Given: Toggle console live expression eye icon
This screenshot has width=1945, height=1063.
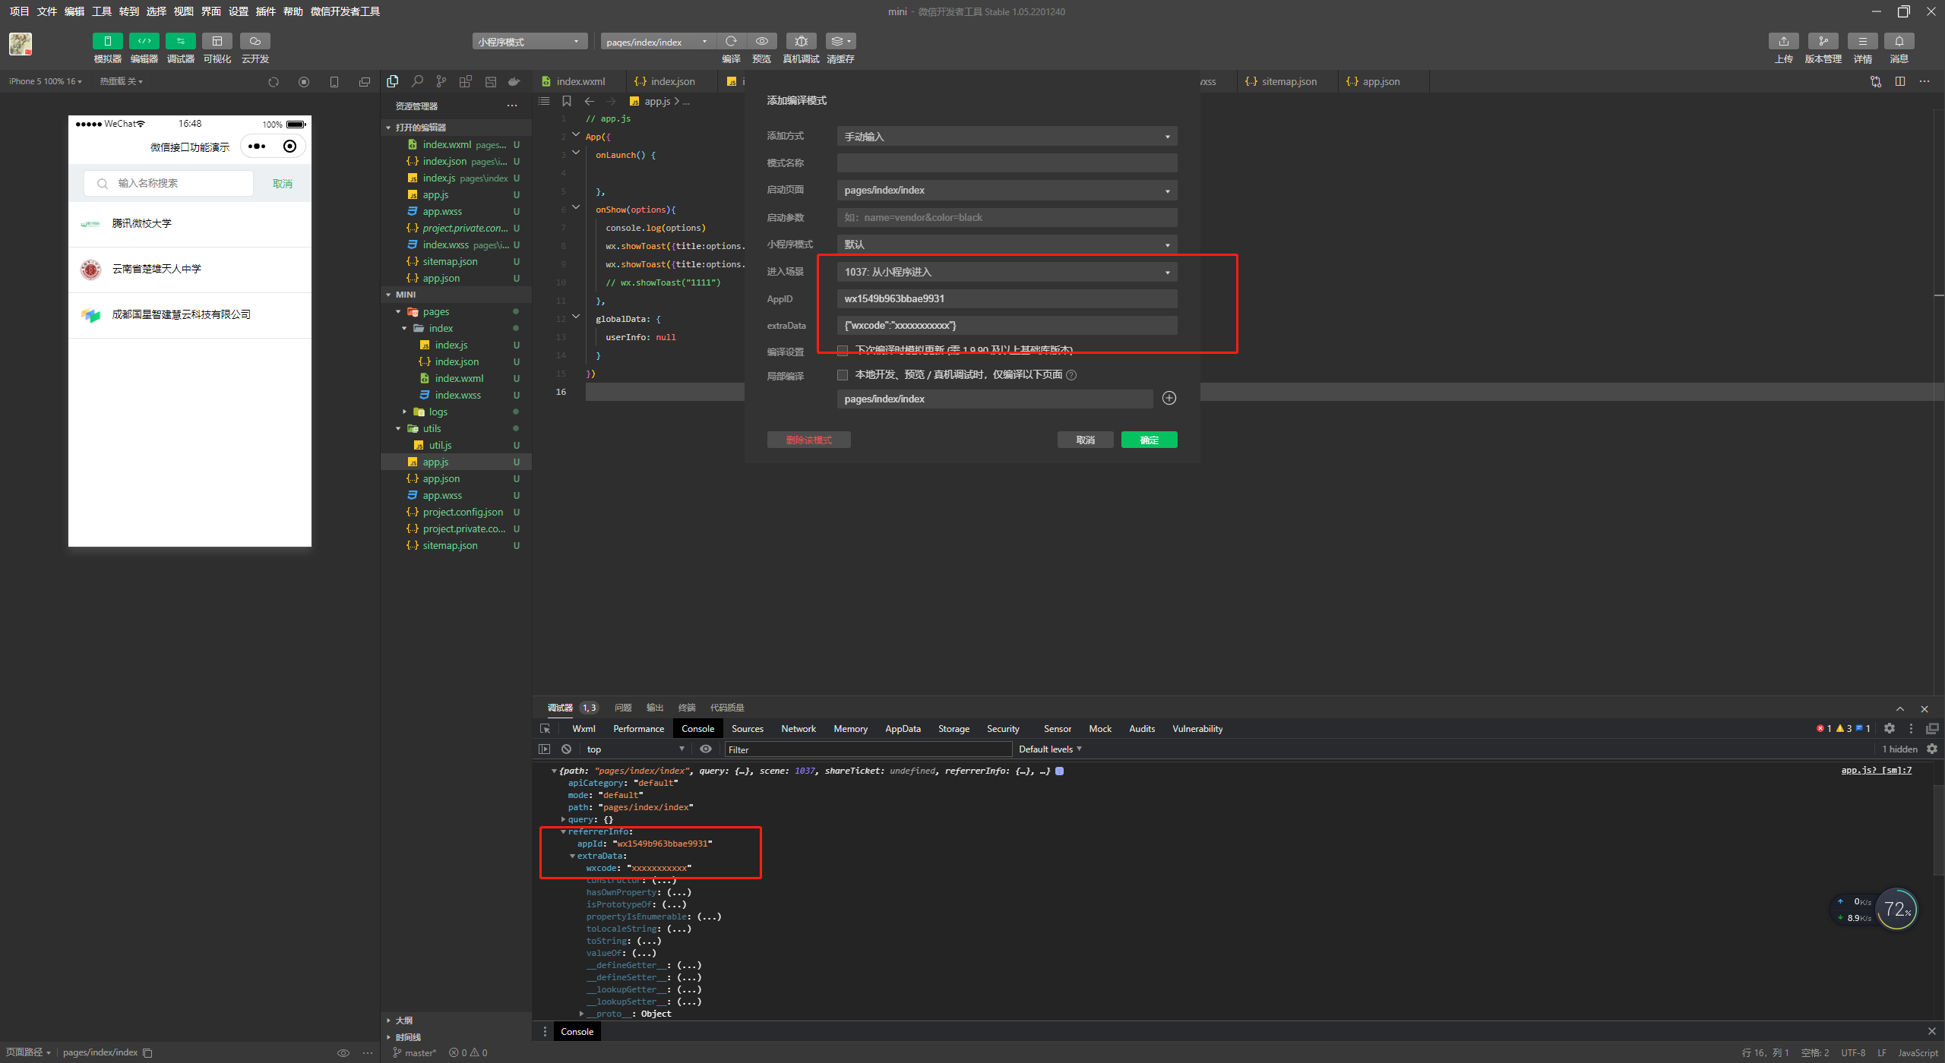Looking at the screenshot, I should (x=706, y=749).
